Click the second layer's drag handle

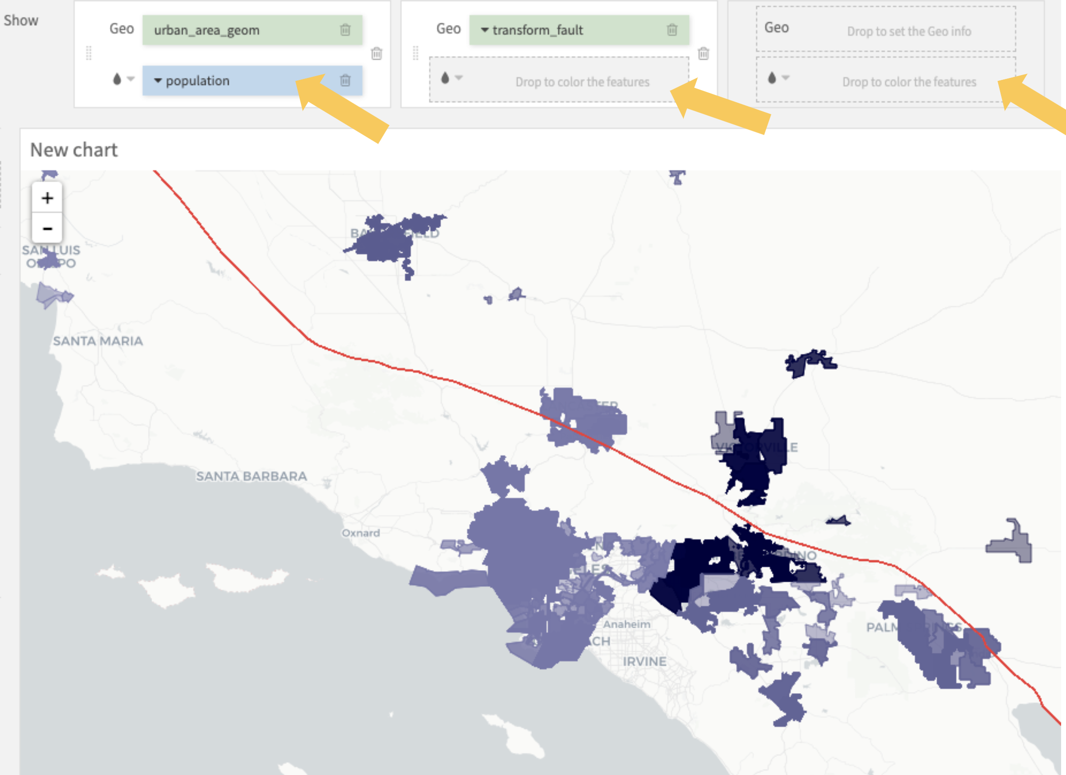point(415,53)
